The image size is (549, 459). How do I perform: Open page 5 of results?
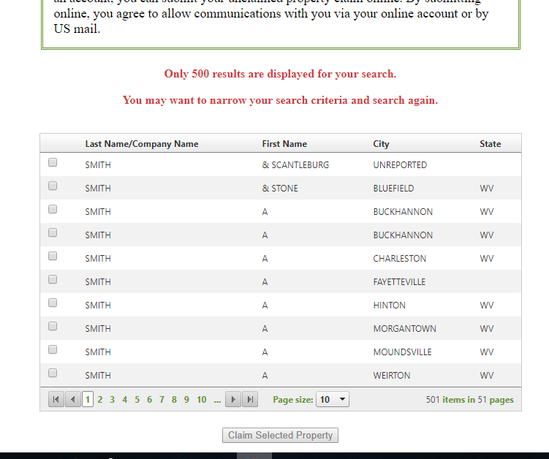click(137, 400)
